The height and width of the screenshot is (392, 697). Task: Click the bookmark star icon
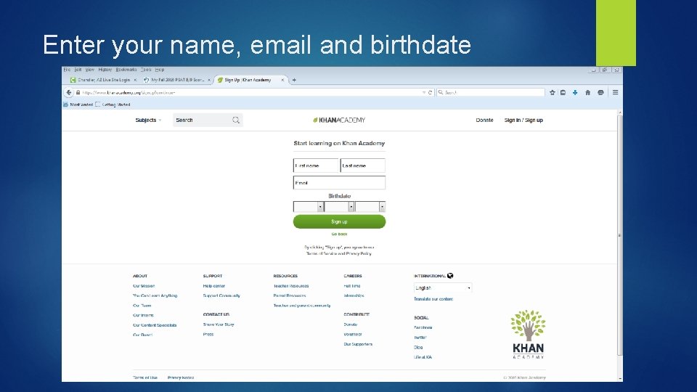(x=552, y=92)
